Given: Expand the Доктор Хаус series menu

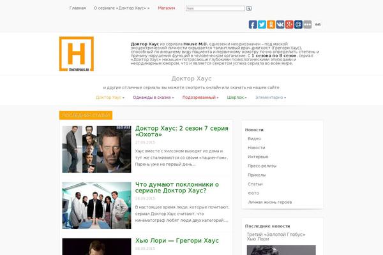Looking at the screenshot, I should click(110, 98).
